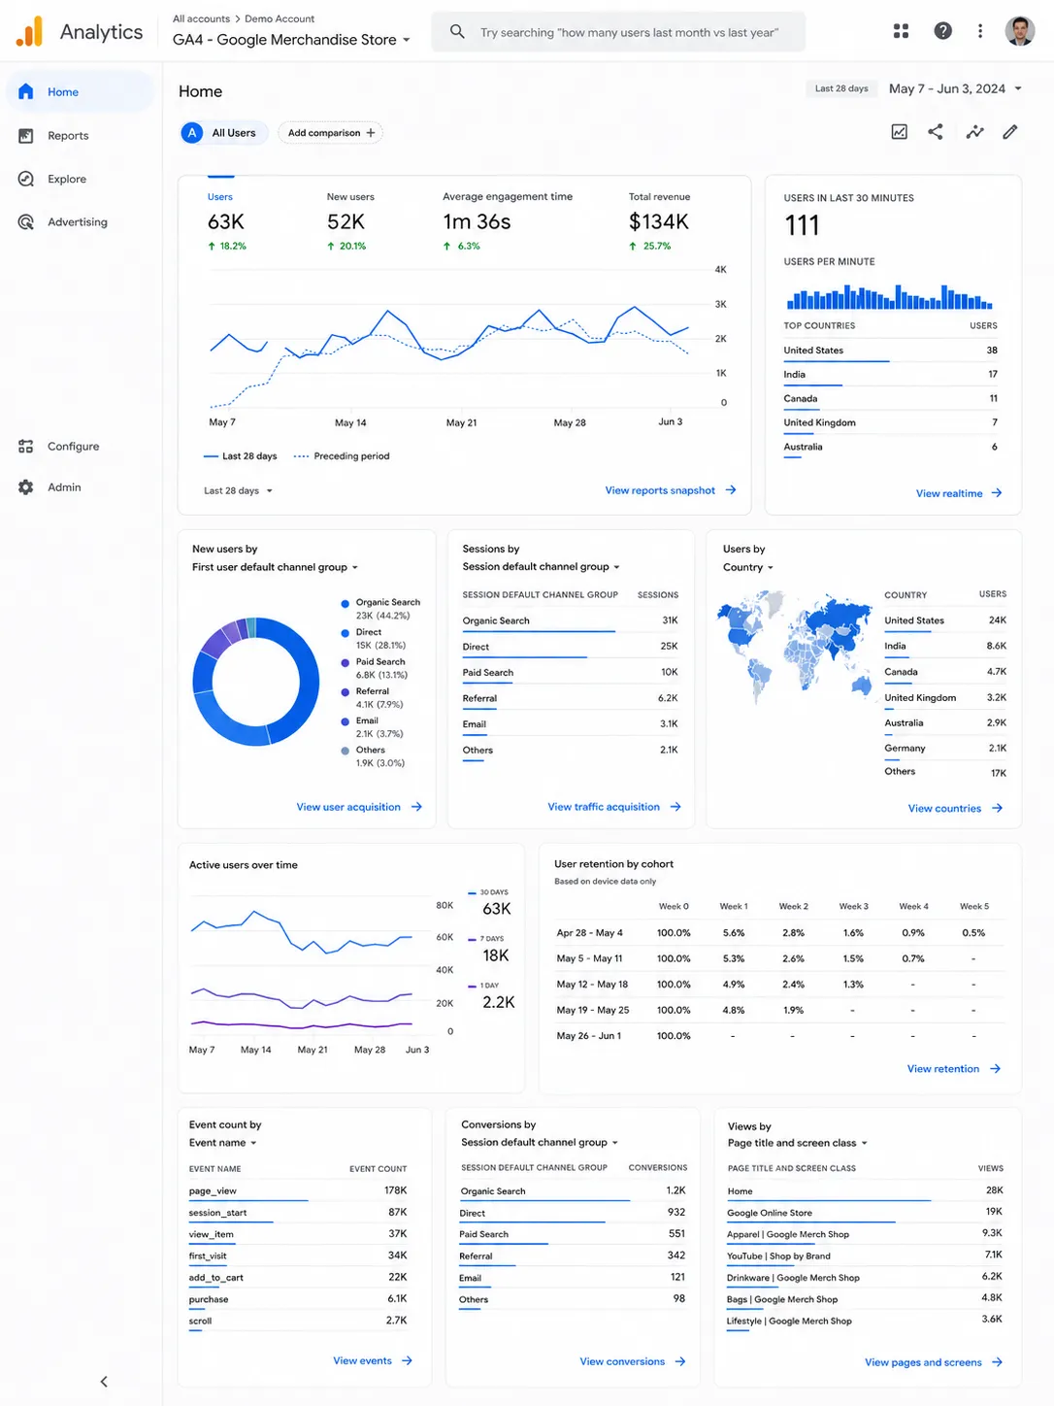Open the user profile avatar
The height and width of the screenshot is (1406, 1054).
pyautogui.click(x=1020, y=31)
